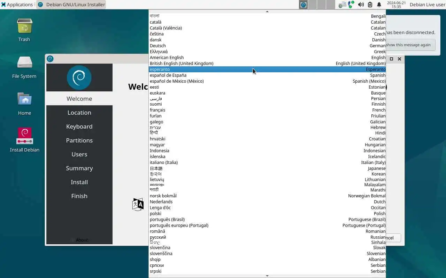Image resolution: width=446 pixels, height=278 pixels.
Task: Select čeština (Czech) language
Action: (267, 34)
